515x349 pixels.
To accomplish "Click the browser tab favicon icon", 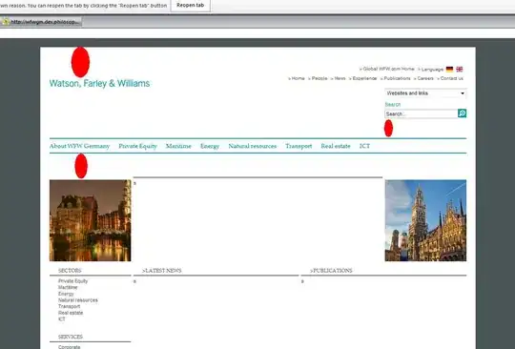I will tap(6, 22).
